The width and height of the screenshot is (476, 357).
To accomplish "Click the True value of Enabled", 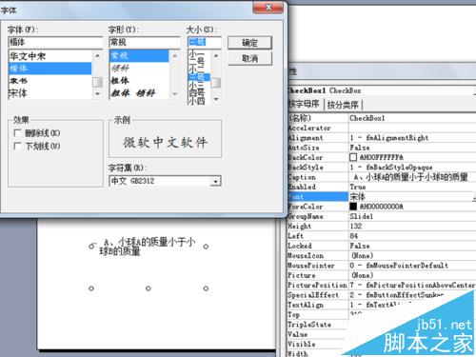I will (358, 187).
